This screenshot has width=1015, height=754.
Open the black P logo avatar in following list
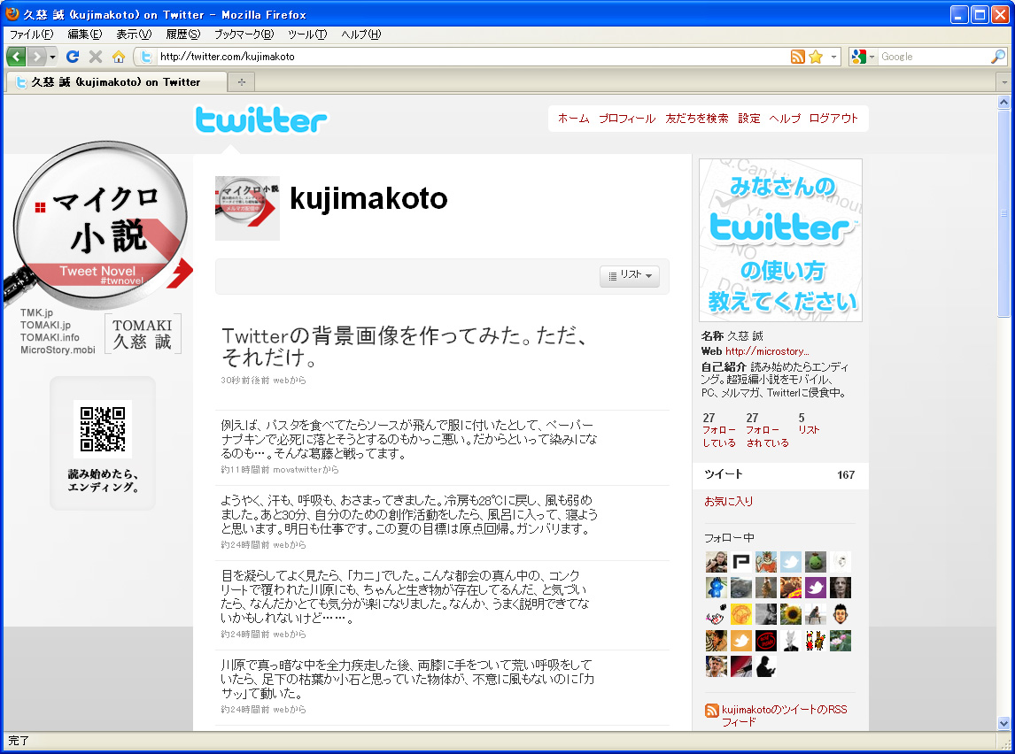click(x=741, y=562)
